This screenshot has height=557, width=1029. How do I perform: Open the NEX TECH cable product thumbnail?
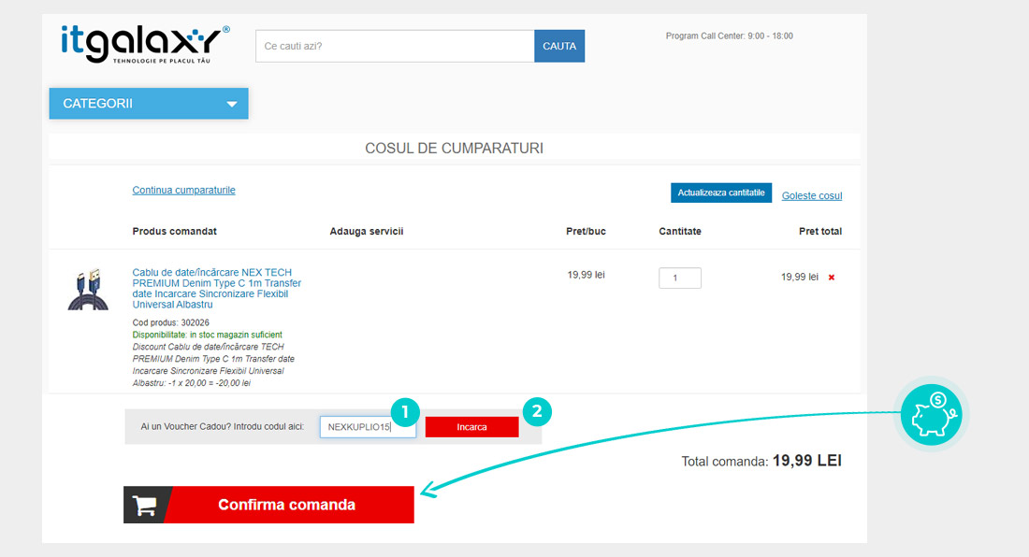pyautogui.click(x=88, y=289)
